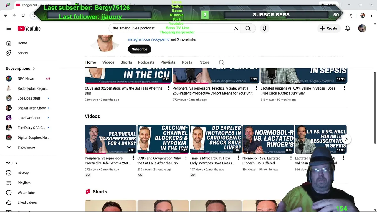Image resolution: width=377 pixels, height=212 pixels.
Task: Open browser profile avatar in toolbar
Action: click(363, 15)
